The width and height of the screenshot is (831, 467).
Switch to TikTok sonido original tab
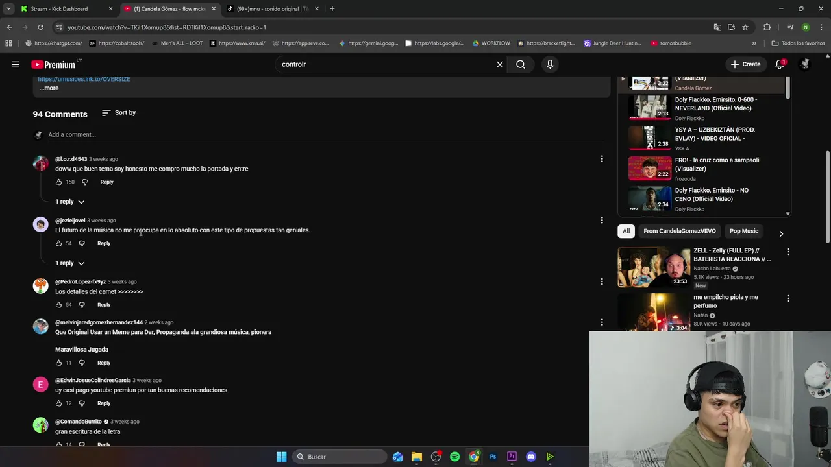(x=272, y=9)
